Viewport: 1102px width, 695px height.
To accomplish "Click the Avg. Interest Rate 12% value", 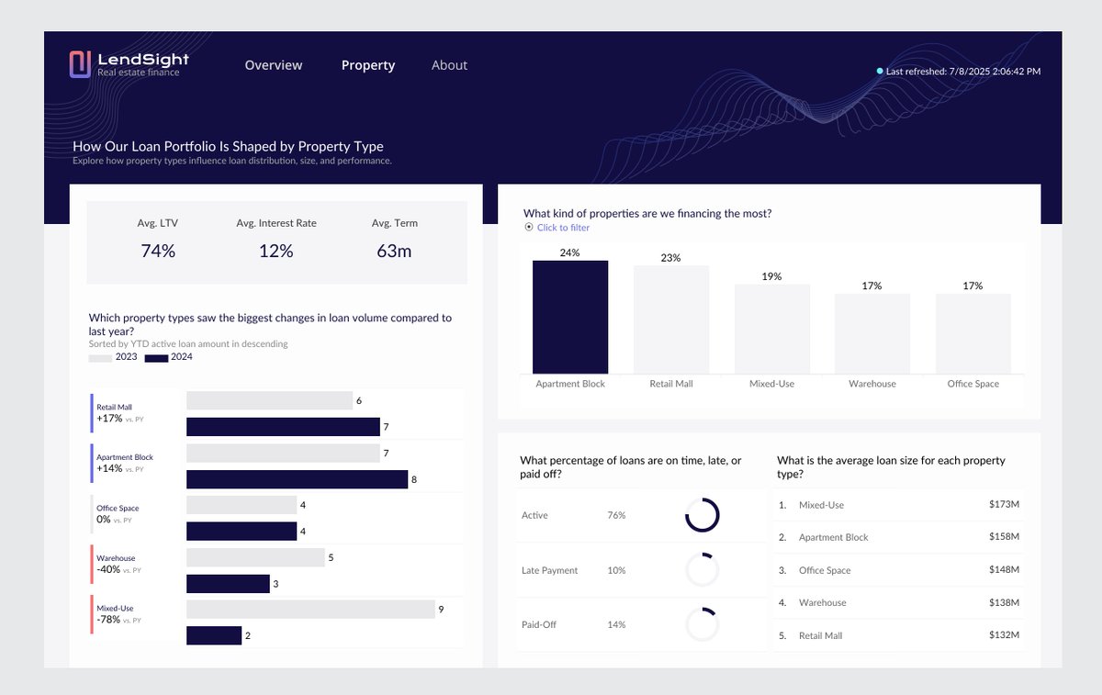I will point(276,251).
